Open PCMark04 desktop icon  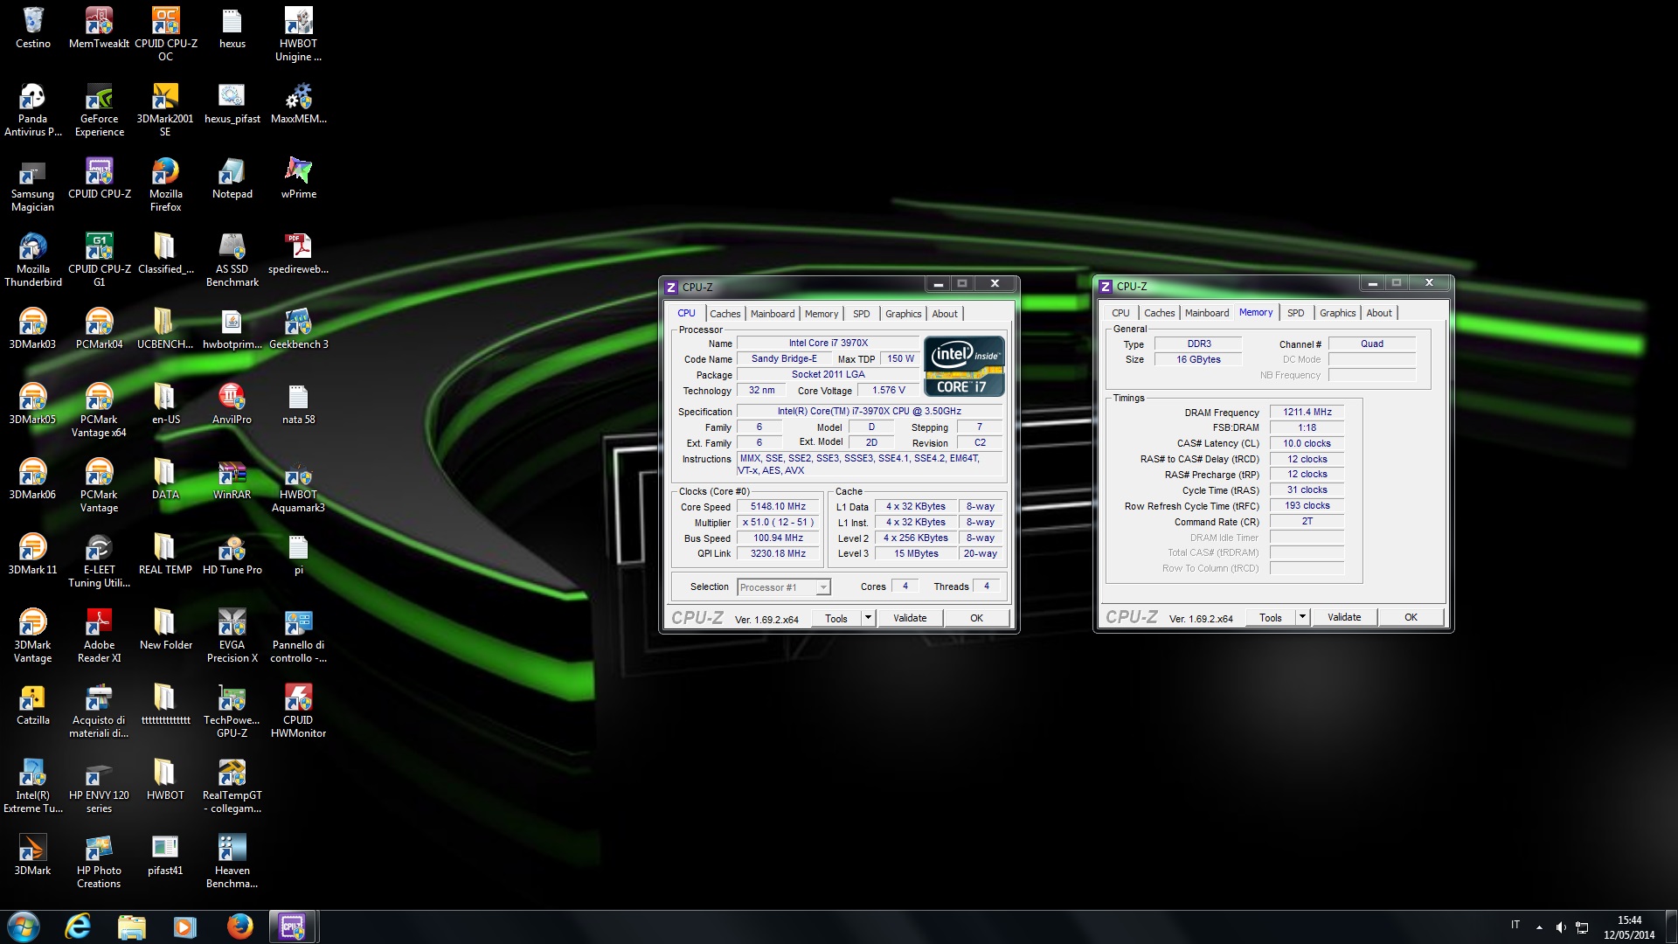point(99,329)
